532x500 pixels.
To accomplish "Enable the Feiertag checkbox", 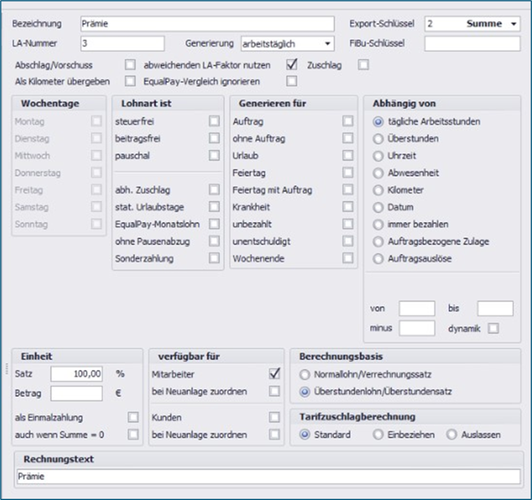I will pos(348,173).
